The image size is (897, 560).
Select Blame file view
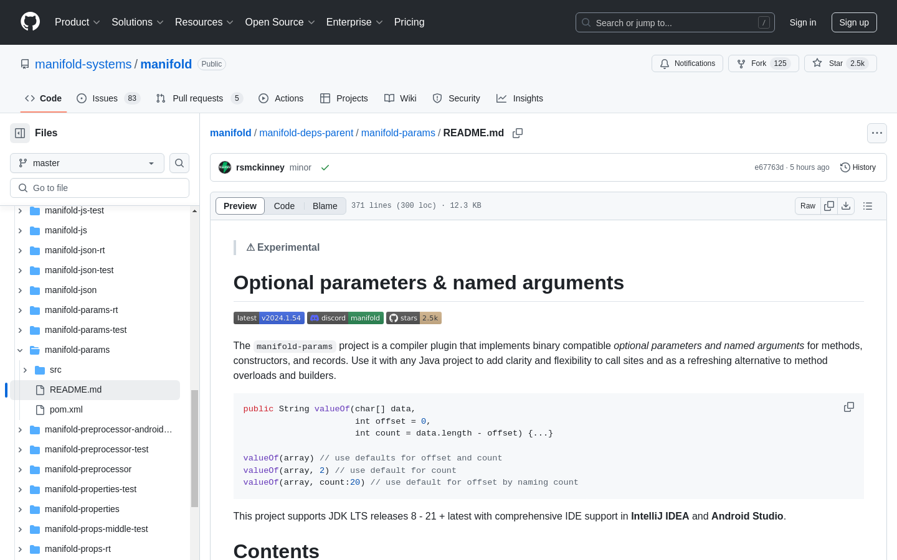[325, 206]
